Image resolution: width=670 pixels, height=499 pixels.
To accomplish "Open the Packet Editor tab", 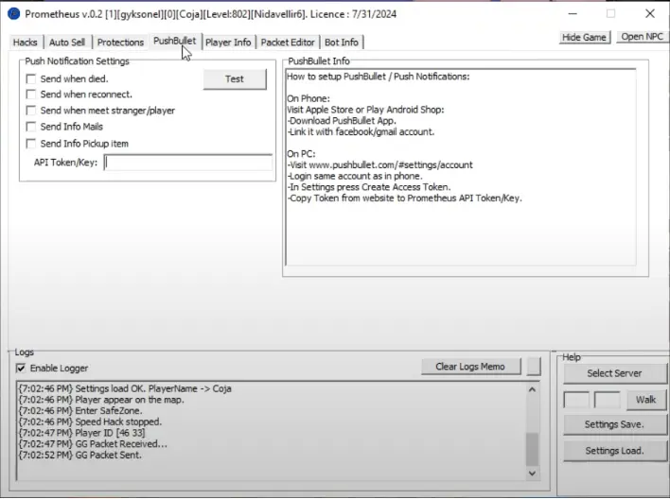I will click(x=288, y=43).
